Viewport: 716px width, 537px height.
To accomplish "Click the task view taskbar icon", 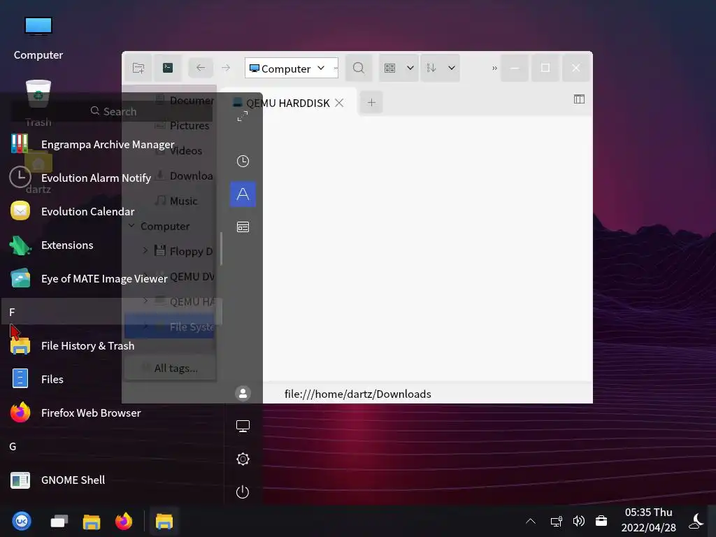I will pos(59,520).
